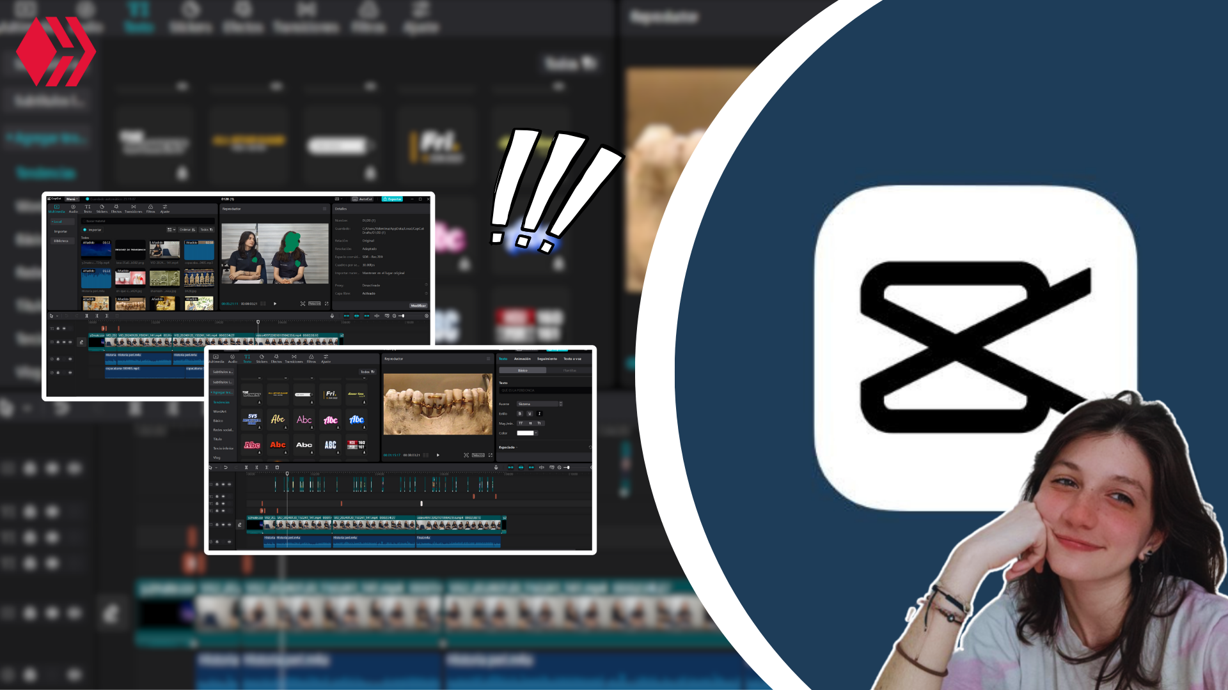Switch to Animación tab in text panel
Viewport: 1228px width, 690px height.
(x=522, y=358)
